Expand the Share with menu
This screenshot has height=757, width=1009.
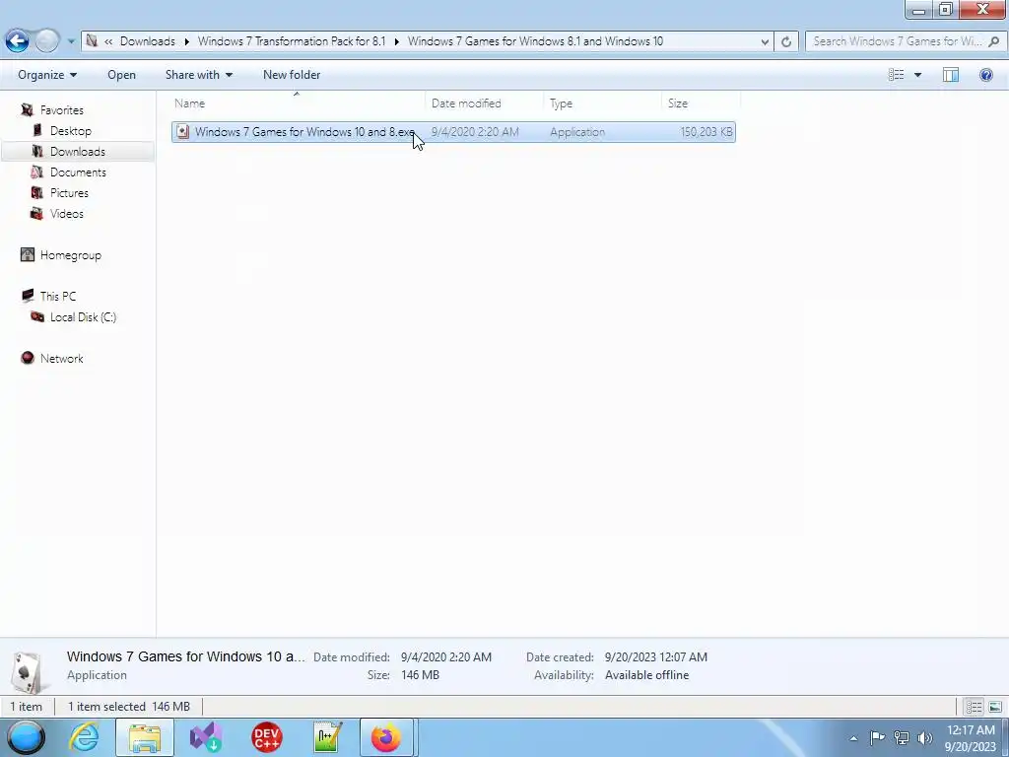point(199,75)
